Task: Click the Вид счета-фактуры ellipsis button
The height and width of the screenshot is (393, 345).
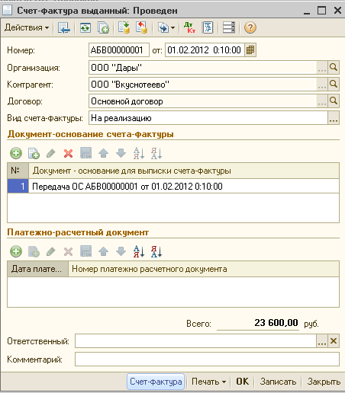Action: (334, 118)
